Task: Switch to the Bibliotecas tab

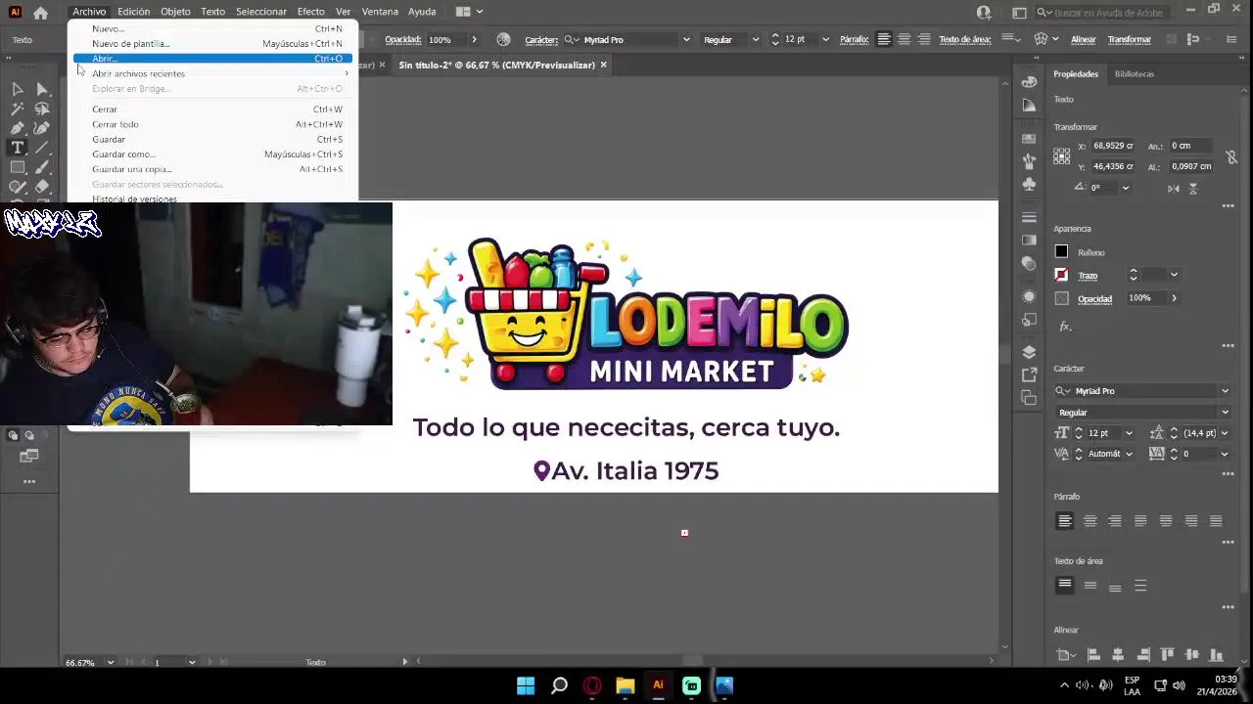Action: coord(1134,74)
